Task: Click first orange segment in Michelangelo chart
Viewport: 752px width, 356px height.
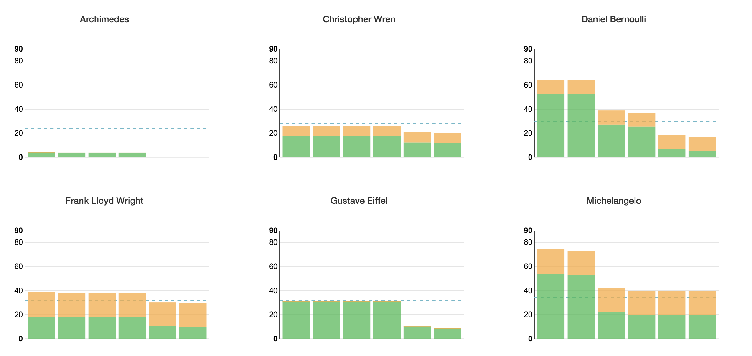Action: pyautogui.click(x=551, y=262)
